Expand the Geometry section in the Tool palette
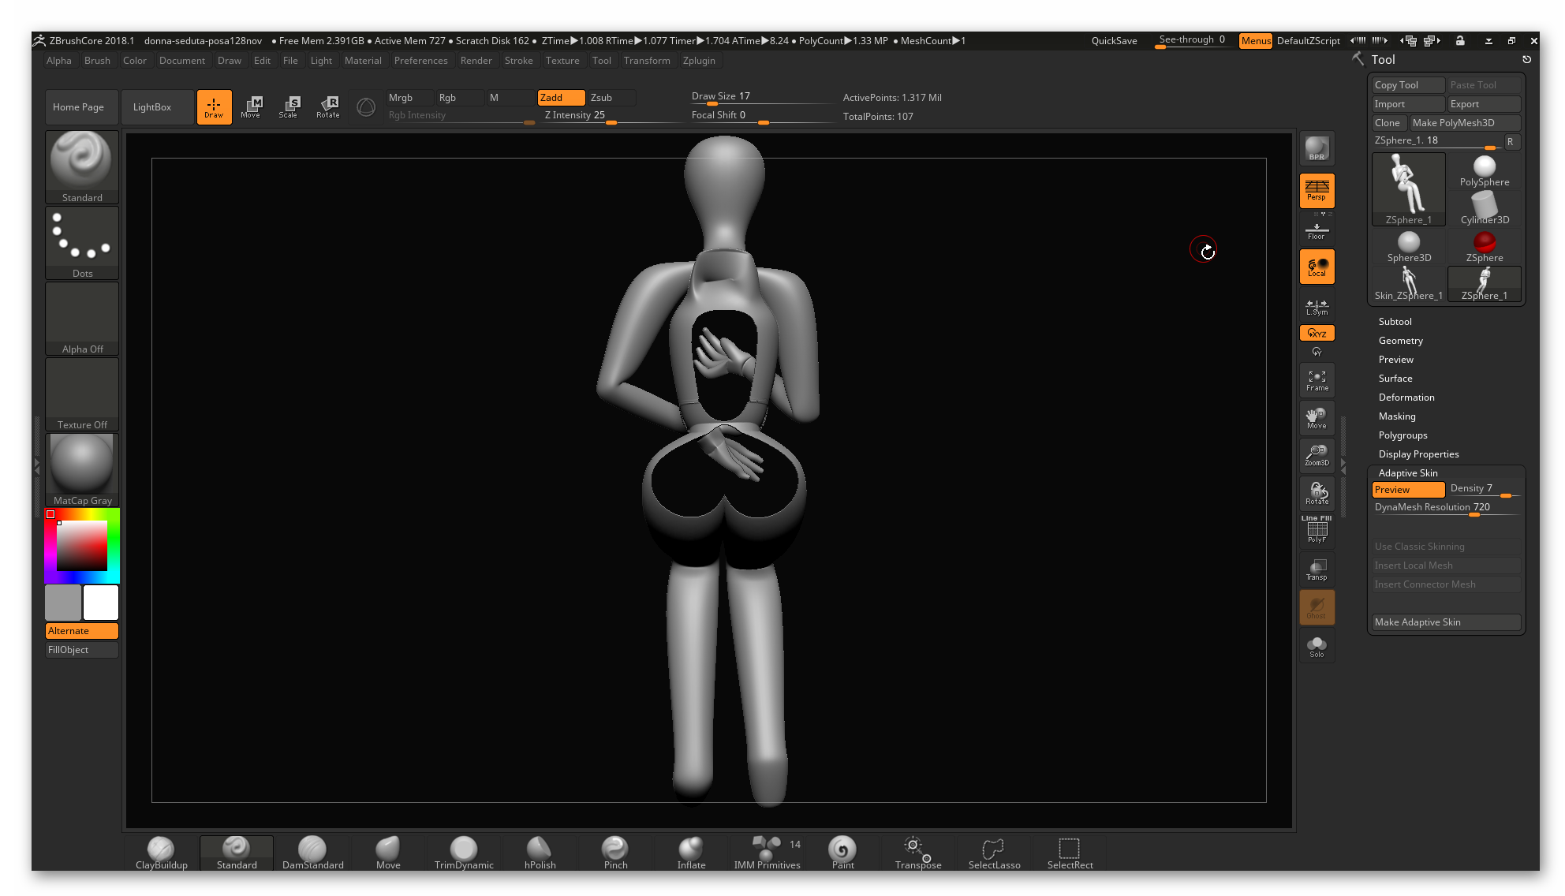 (x=1400, y=340)
